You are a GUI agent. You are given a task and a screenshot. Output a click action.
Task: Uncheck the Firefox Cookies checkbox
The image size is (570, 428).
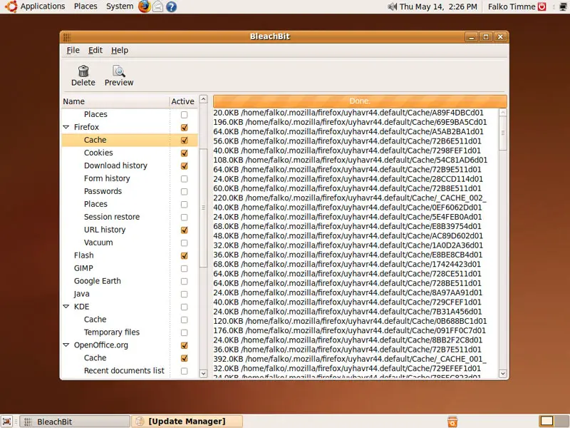tap(185, 153)
